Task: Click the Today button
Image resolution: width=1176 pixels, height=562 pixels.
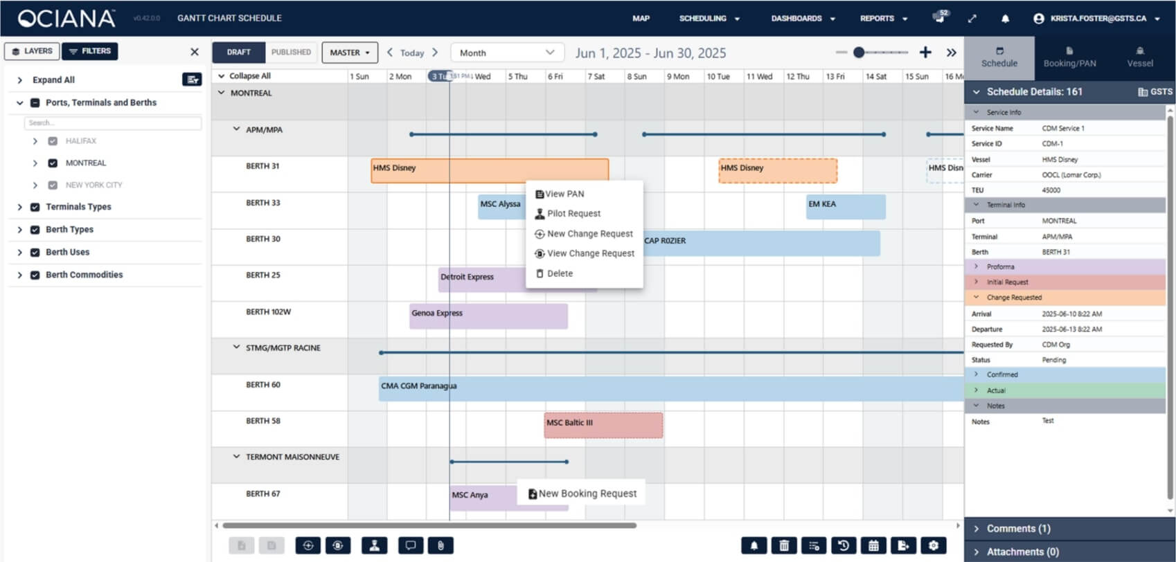Action: pyautogui.click(x=412, y=53)
